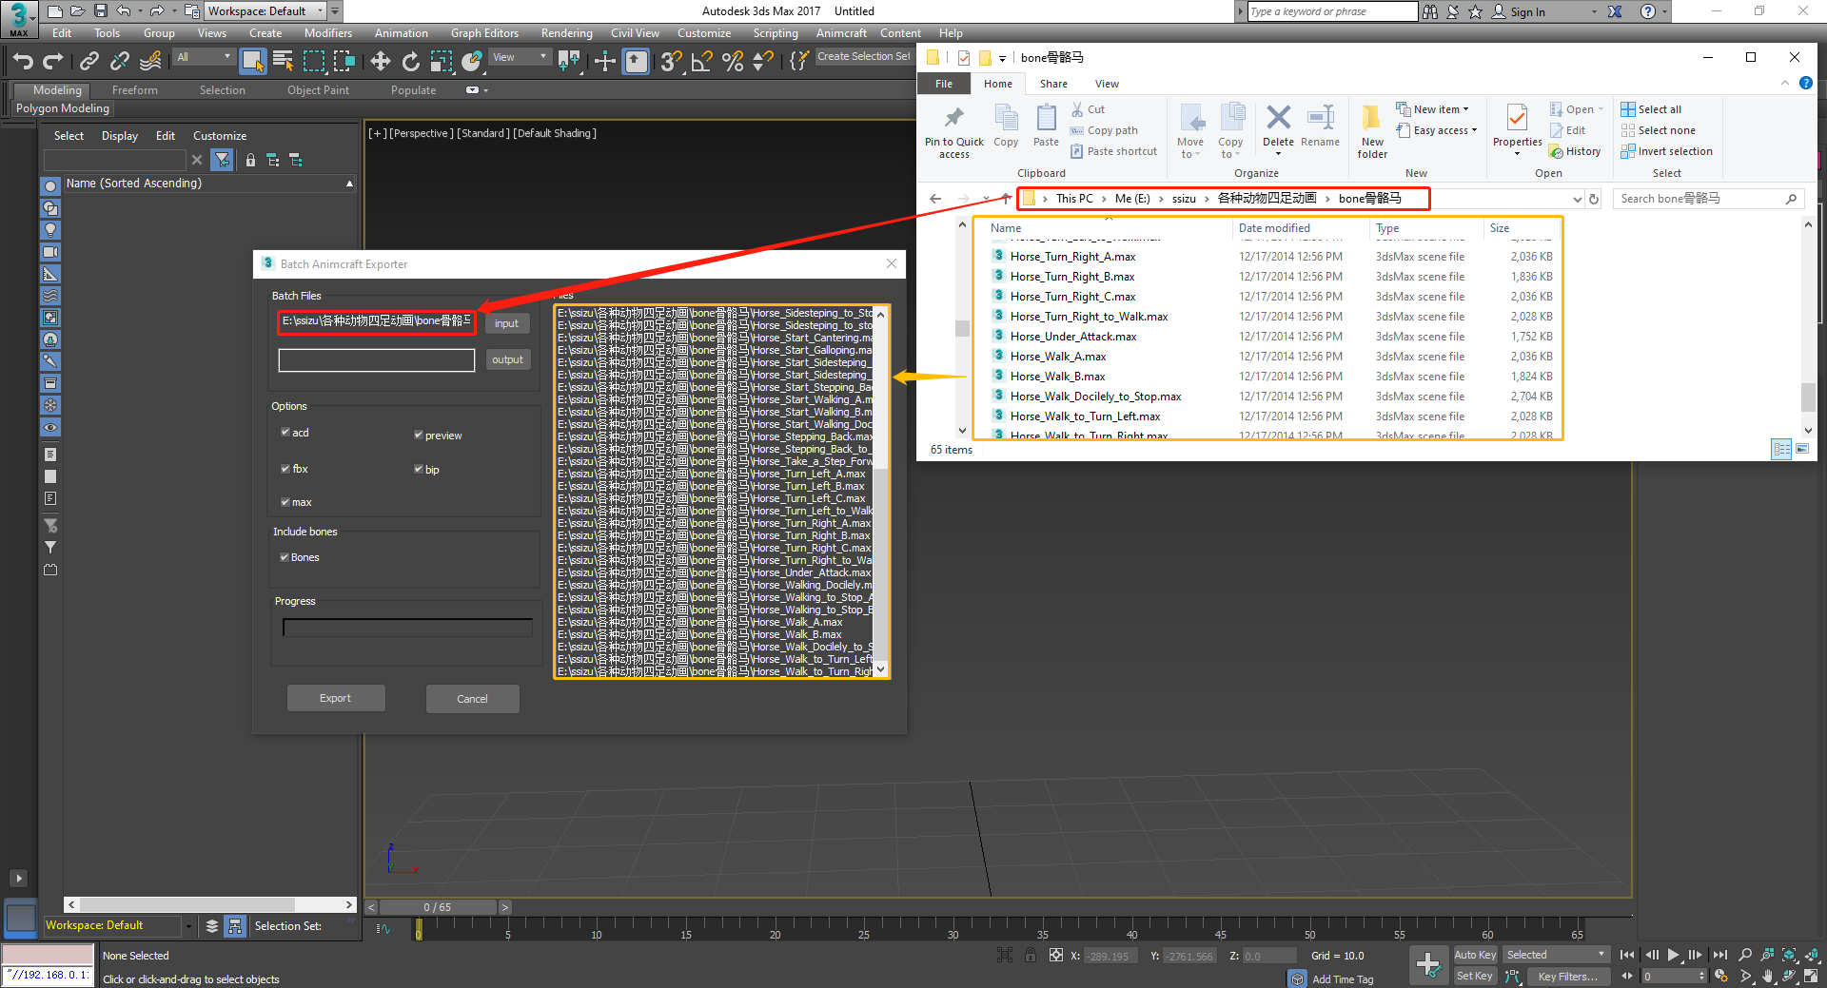Open the Graph Editors menu
1827x988 pixels.
[484, 33]
